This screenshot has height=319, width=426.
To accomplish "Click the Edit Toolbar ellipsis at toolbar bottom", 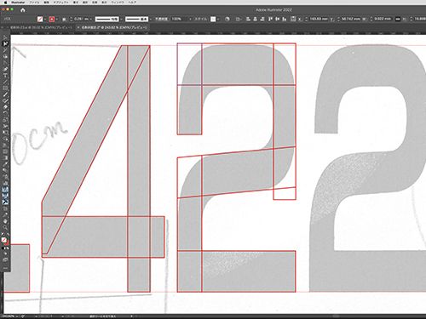I will pos(5,268).
